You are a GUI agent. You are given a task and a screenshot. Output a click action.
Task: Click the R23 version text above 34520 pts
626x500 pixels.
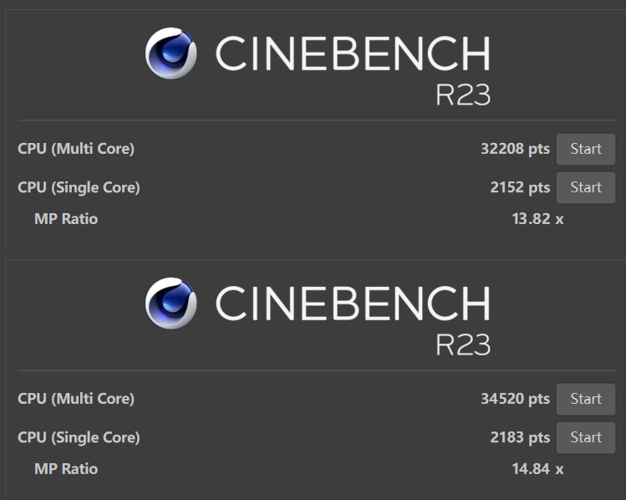pos(462,344)
